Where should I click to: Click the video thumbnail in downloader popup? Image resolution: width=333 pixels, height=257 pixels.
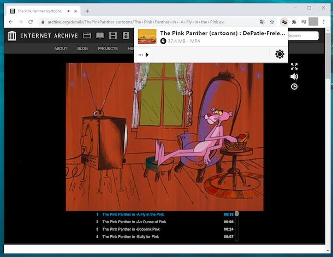[x=147, y=37]
